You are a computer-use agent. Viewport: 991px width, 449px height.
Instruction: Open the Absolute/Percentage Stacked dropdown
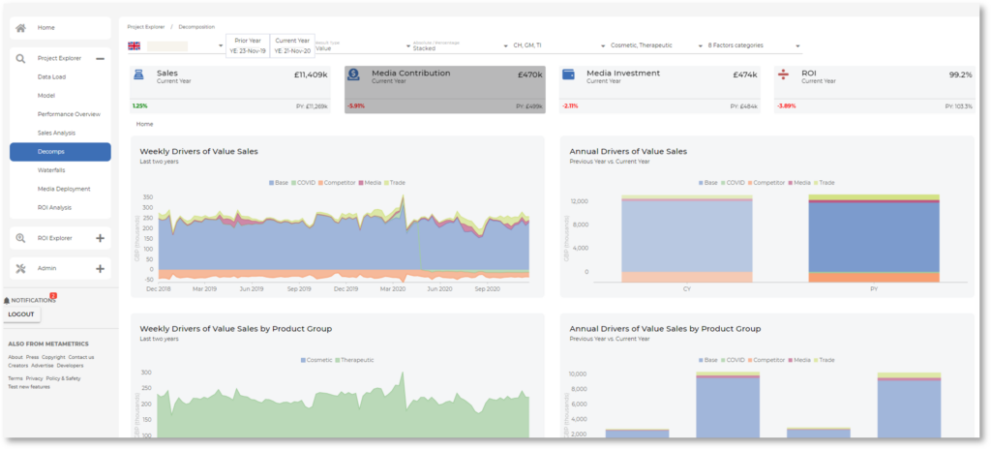pos(461,46)
